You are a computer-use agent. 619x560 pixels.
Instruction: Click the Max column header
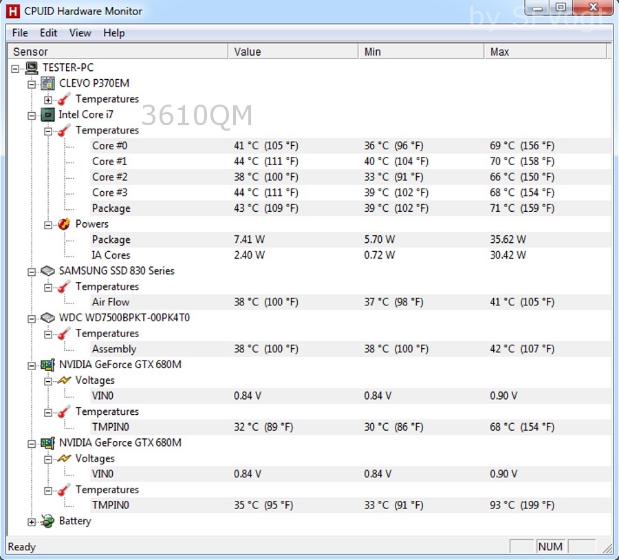pyautogui.click(x=545, y=52)
